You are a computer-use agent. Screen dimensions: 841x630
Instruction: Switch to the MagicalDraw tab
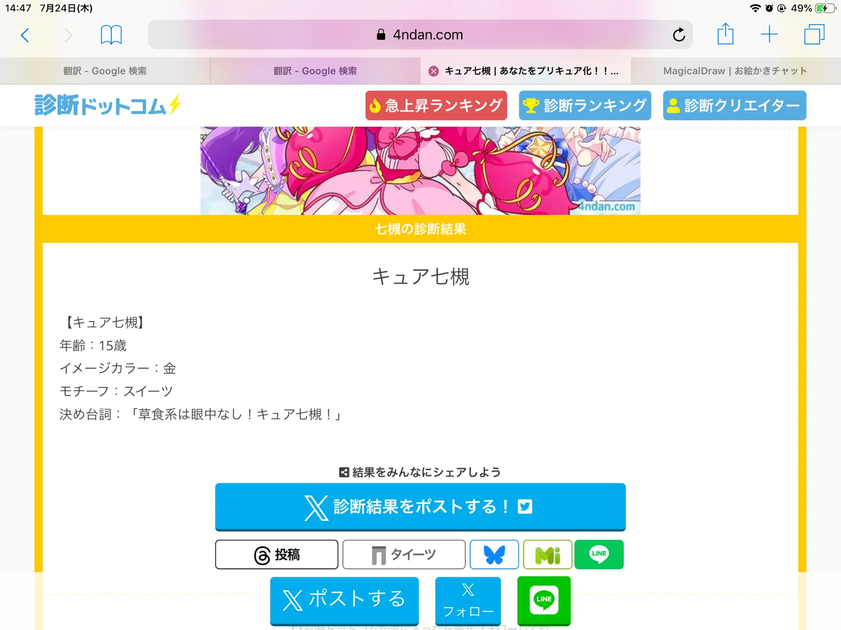tap(735, 71)
